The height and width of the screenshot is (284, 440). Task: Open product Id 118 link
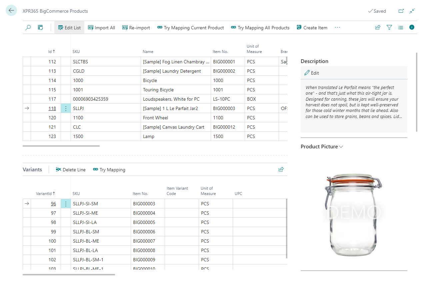coord(52,108)
